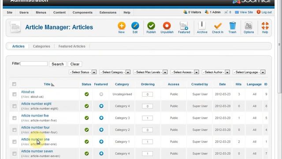Click the Clear filter button
Screen dimensions: 282x159
(75, 64)
